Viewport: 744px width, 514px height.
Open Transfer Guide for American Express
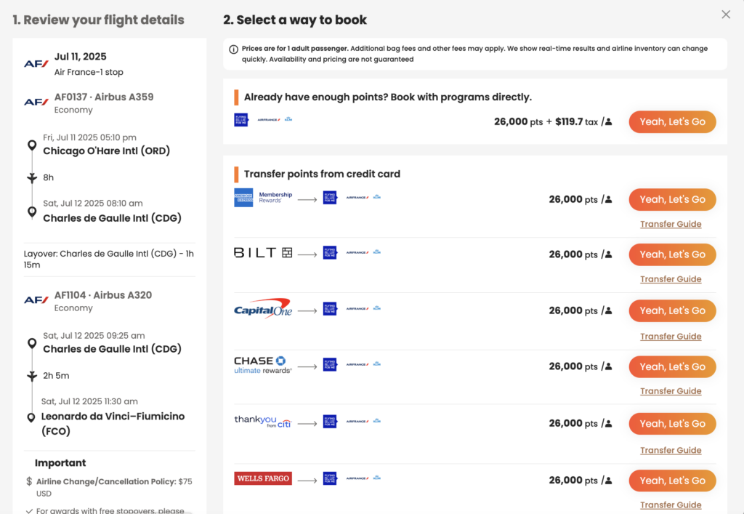671,224
